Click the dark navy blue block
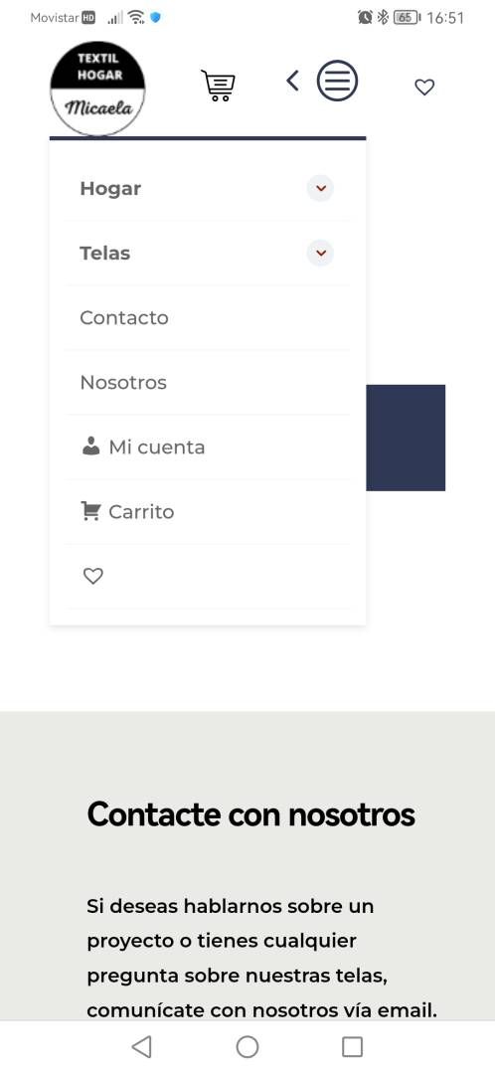495x1074 pixels. 406,438
